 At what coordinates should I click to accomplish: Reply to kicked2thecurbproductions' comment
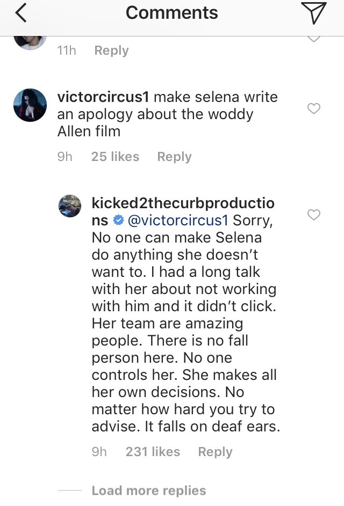(215, 452)
